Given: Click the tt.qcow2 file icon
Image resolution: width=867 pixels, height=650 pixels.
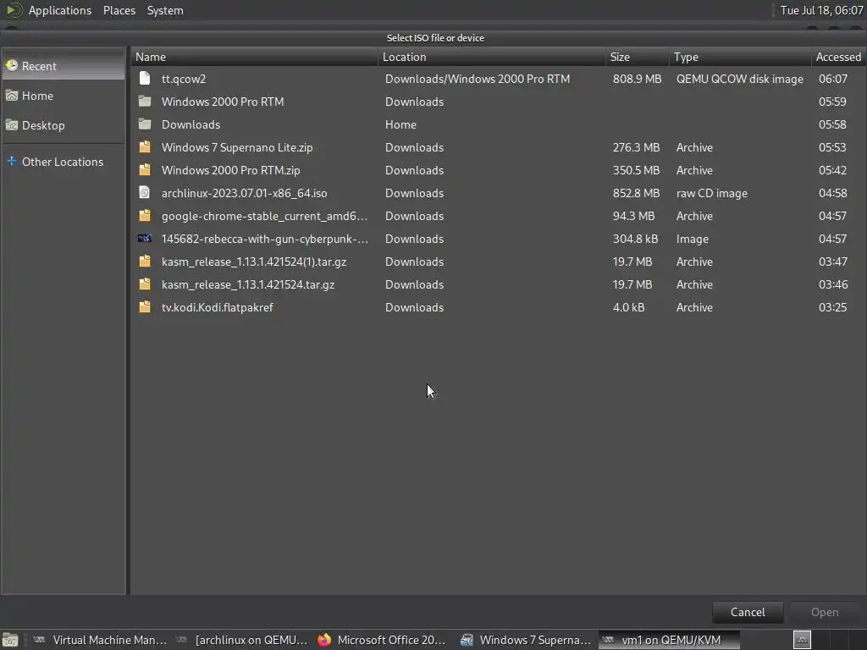Looking at the screenshot, I should click(145, 79).
